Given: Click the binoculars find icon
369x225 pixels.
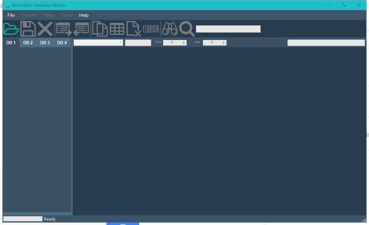Looking at the screenshot, I should point(170,29).
